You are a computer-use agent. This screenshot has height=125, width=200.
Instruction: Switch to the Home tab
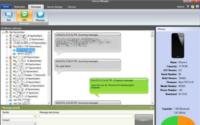coord(6,7)
